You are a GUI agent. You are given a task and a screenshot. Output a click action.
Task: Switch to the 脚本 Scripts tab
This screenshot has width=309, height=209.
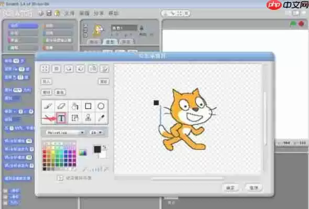[94, 41]
